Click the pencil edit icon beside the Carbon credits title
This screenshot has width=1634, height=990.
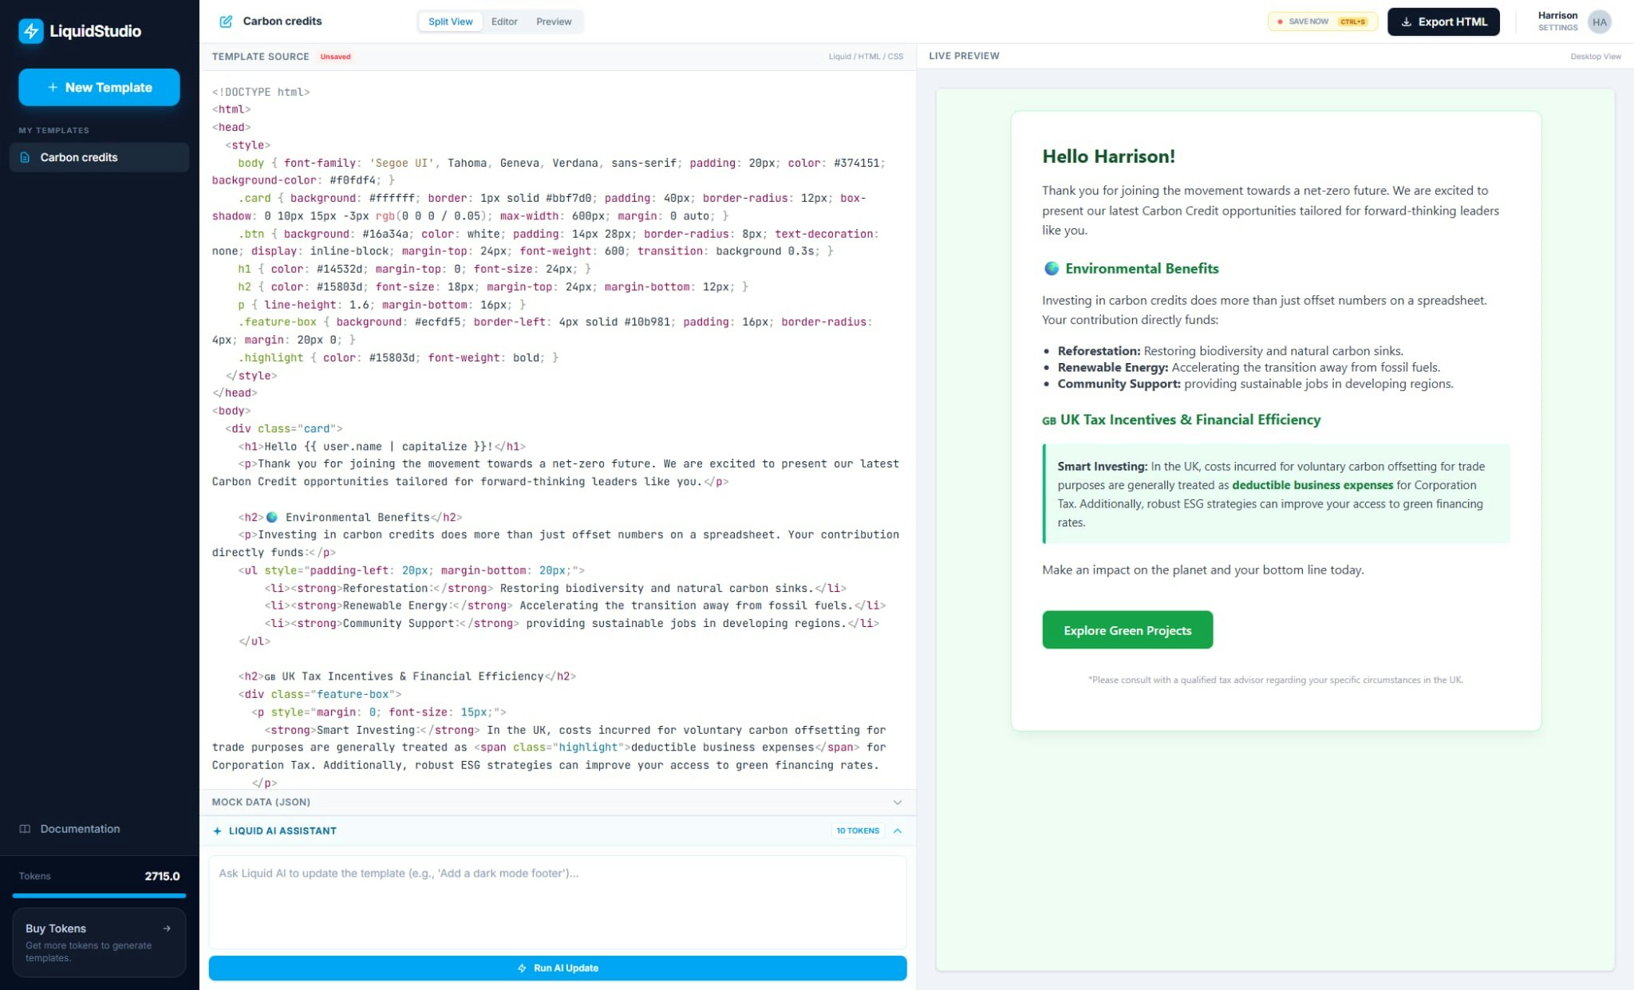(x=226, y=22)
